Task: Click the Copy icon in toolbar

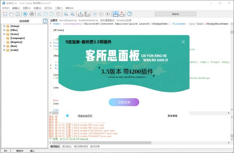Action: coord(46,14)
